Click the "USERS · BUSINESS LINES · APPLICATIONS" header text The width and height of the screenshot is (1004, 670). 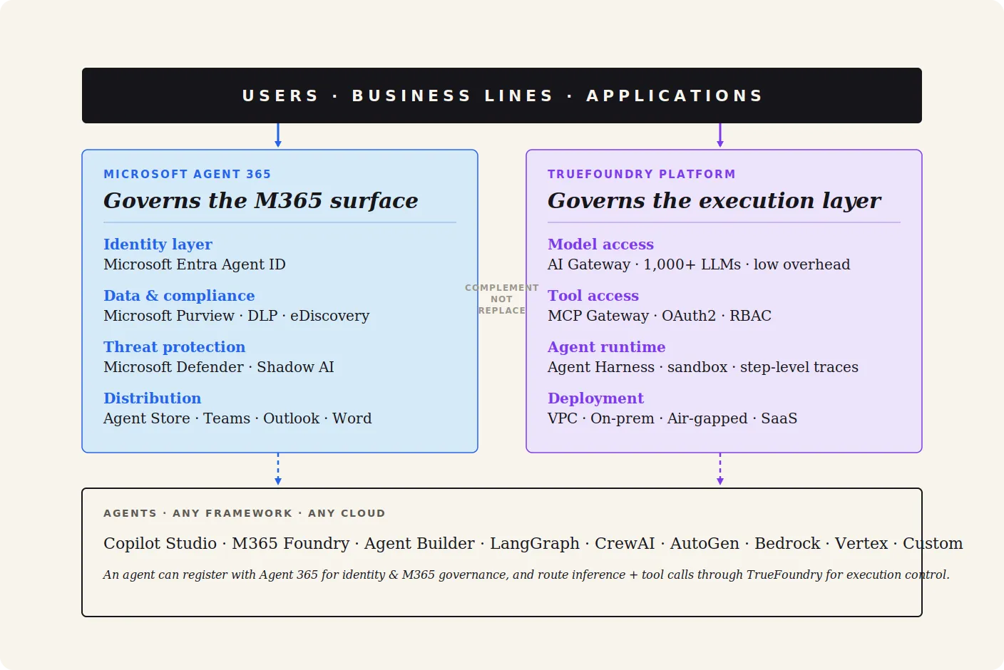click(502, 96)
